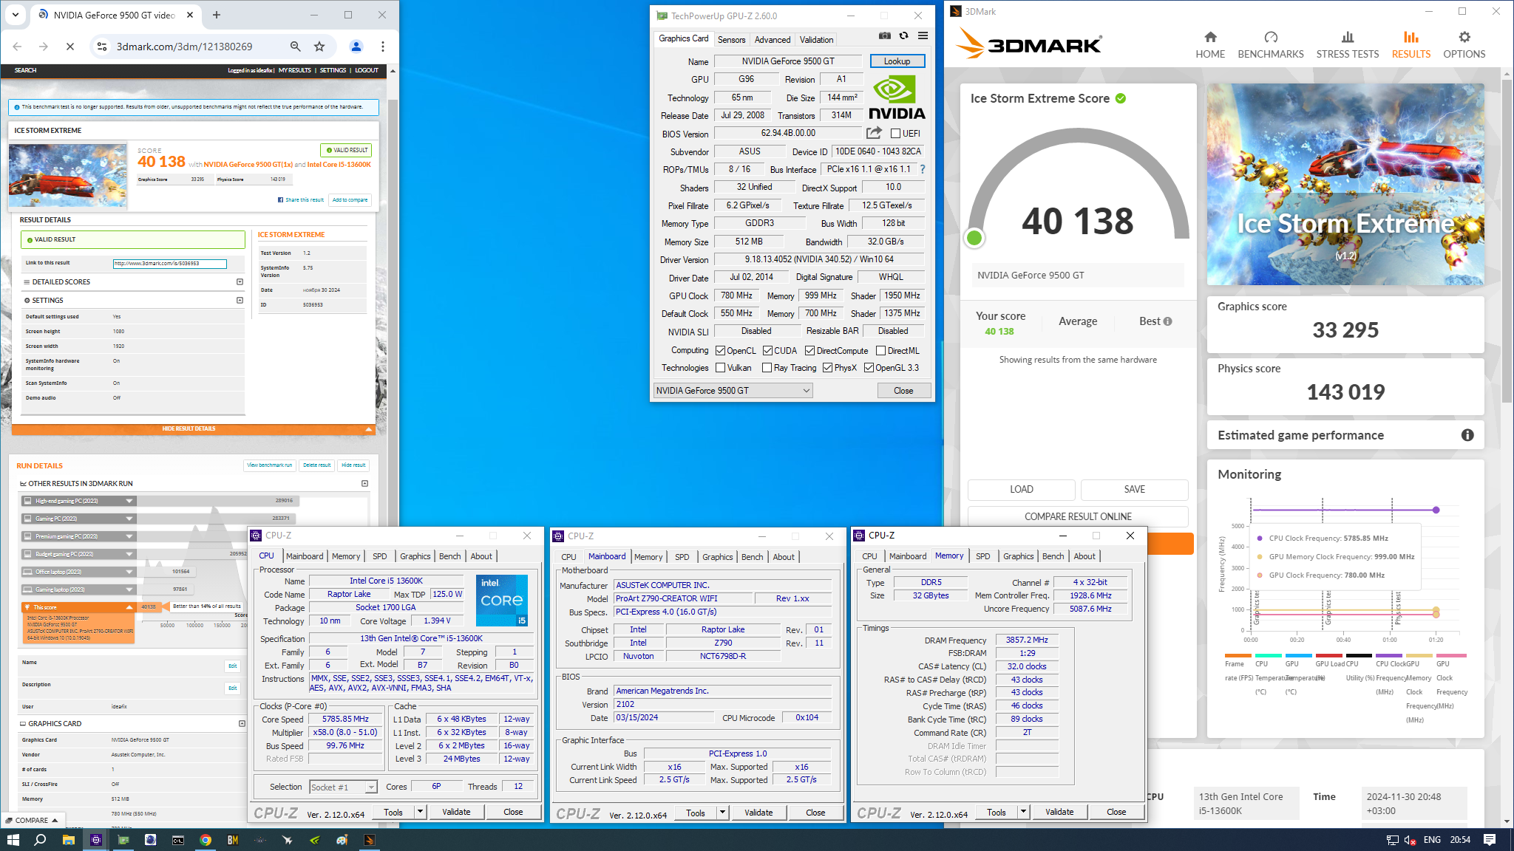Screen dimensions: 1514x851
Task: Click GPU-Z refresh icon
Action: tap(903, 35)
